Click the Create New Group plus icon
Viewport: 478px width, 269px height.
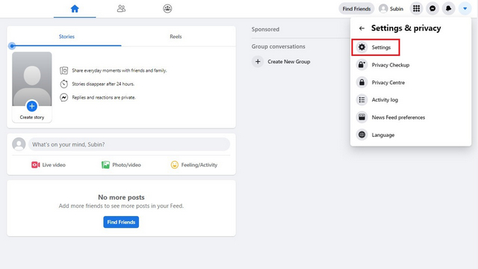click(x=258, y=61)
